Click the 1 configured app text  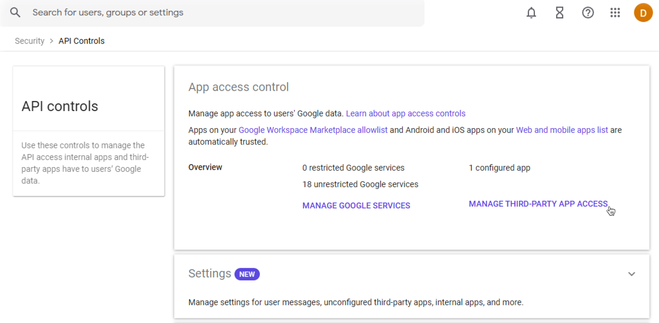500,168
